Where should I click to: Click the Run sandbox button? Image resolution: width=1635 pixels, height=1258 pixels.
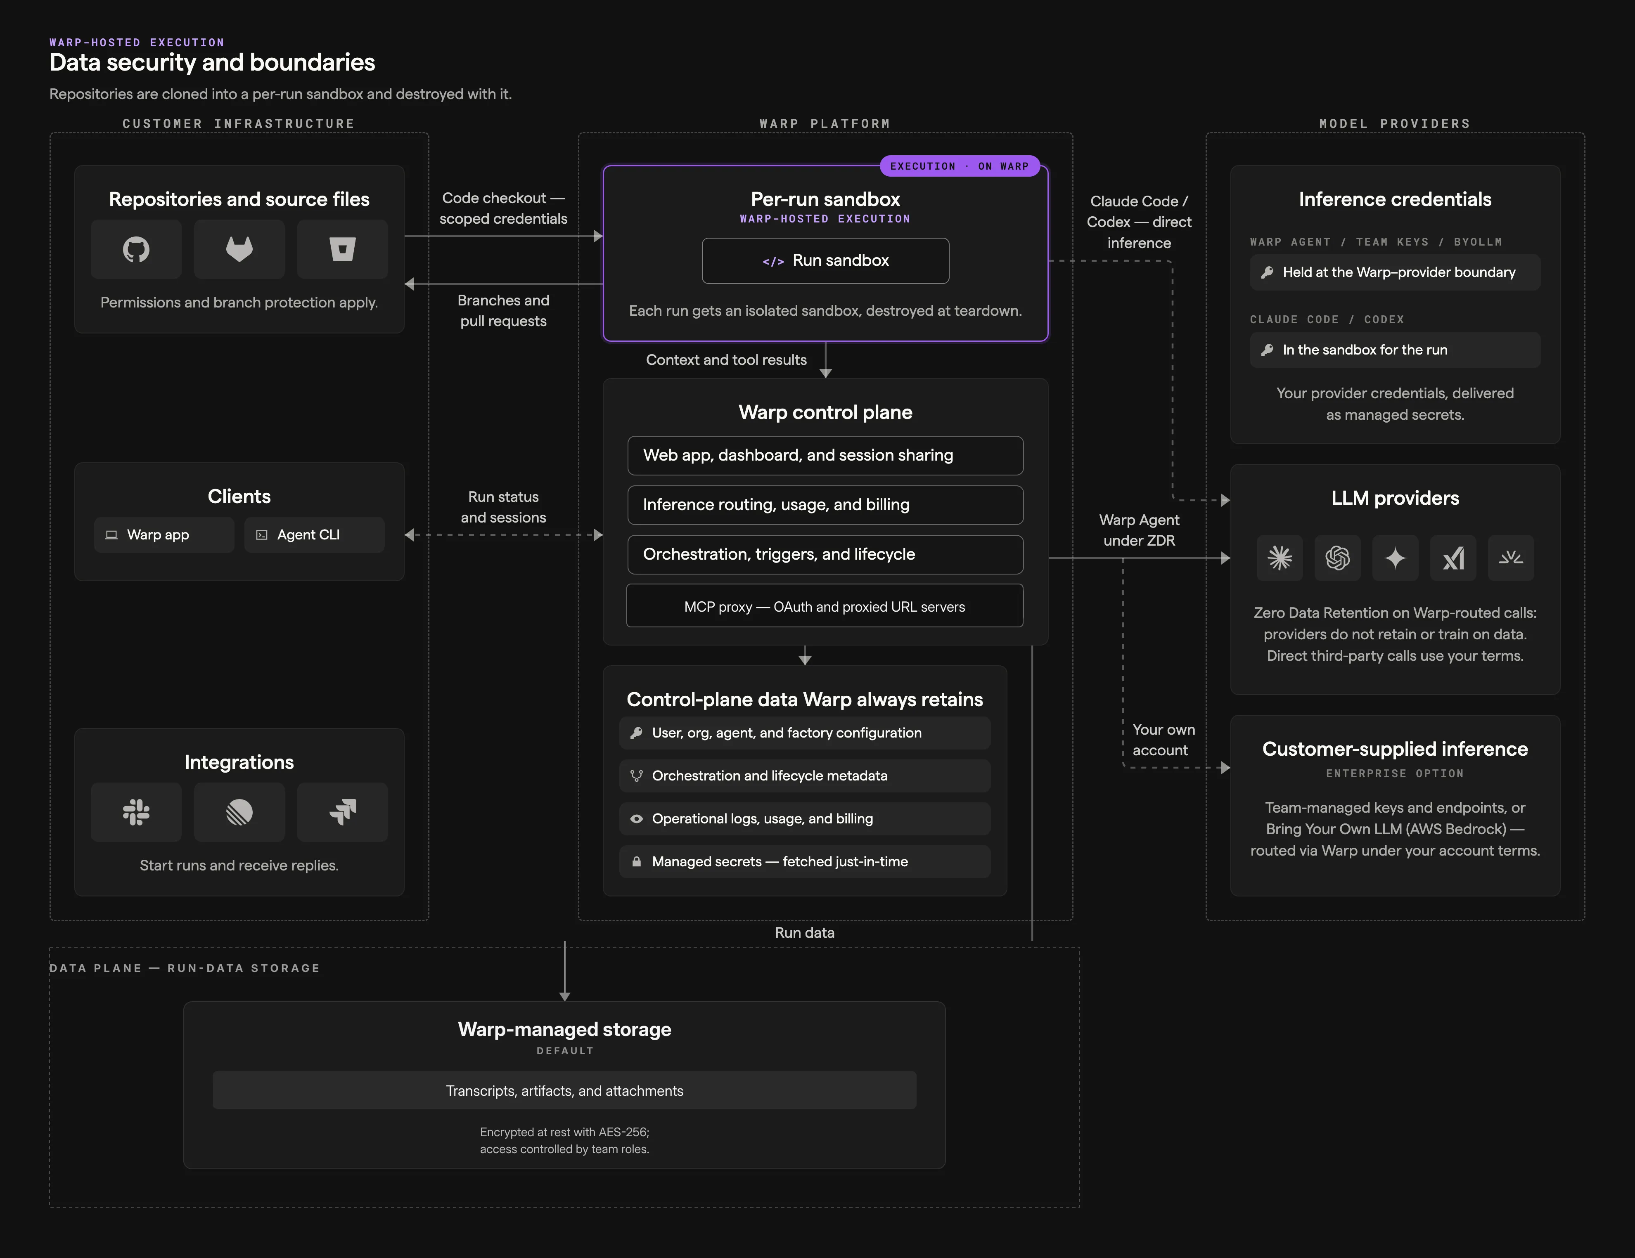[x=825, y=261]
